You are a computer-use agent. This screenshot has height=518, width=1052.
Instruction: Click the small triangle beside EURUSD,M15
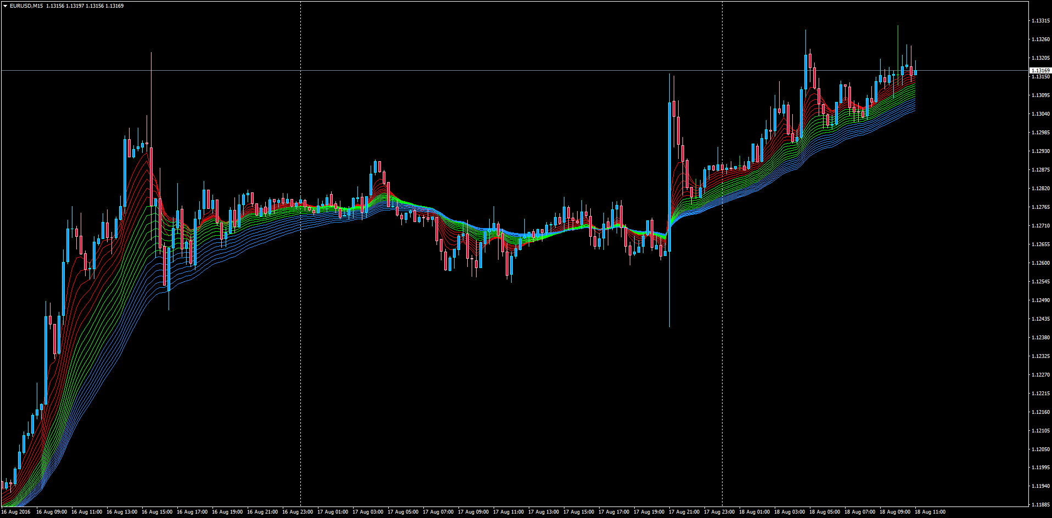pyautogui.click(x=5, y=6)
